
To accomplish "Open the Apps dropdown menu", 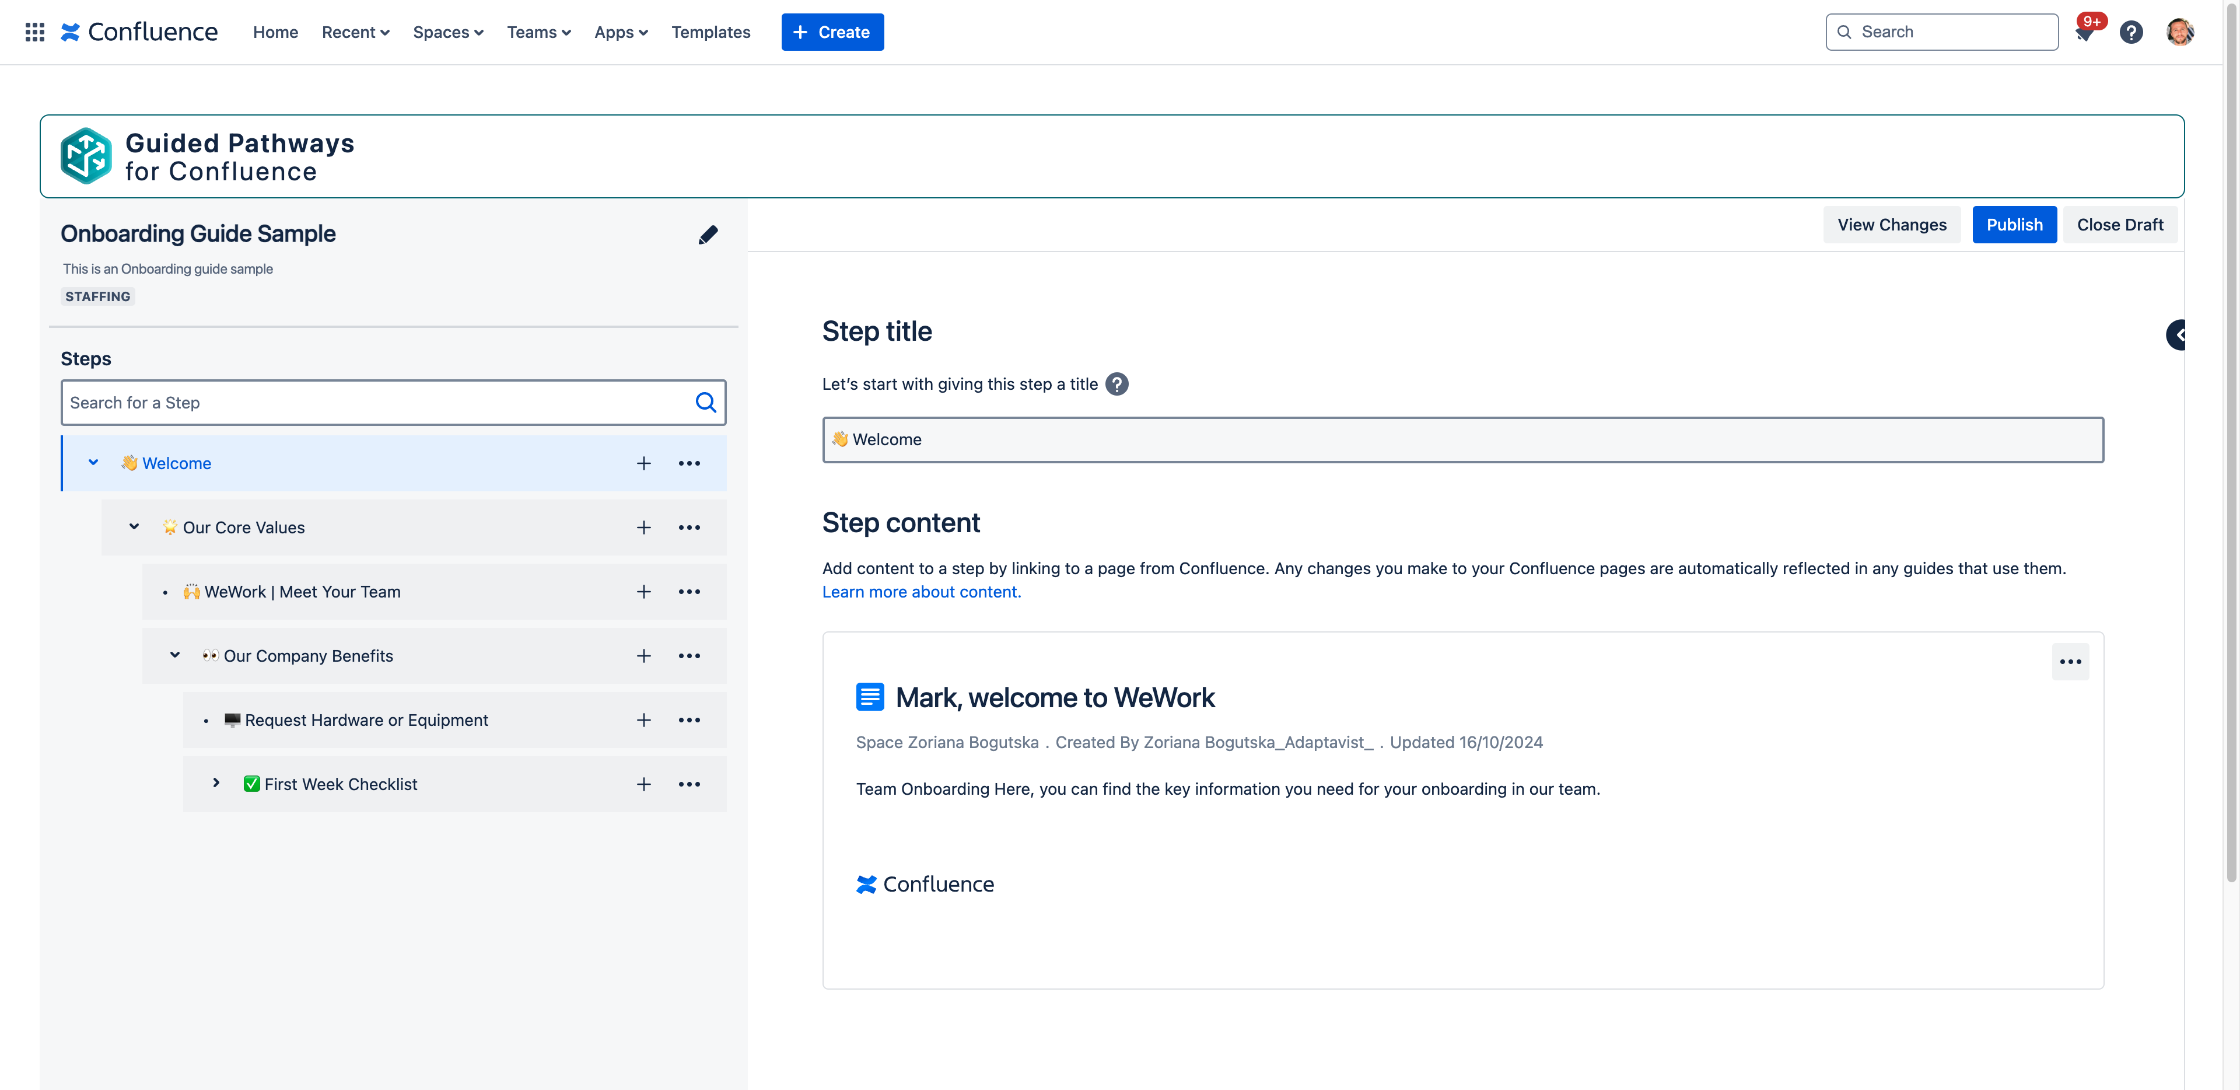I will [621, 32].
